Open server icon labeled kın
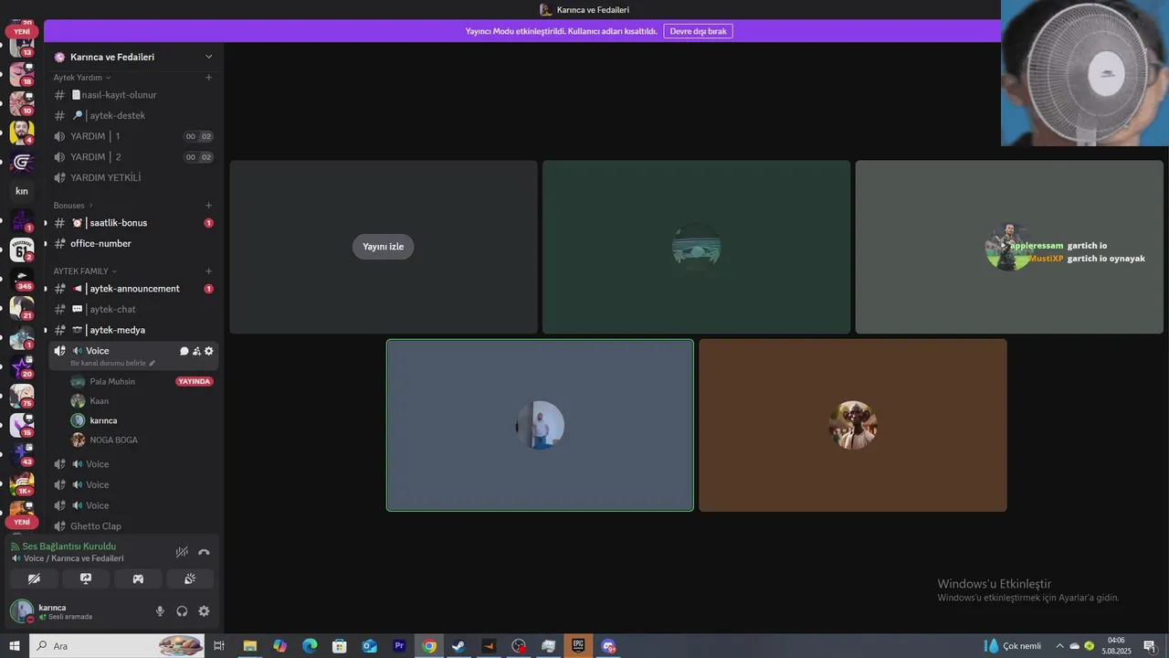 tap(22, 191)
